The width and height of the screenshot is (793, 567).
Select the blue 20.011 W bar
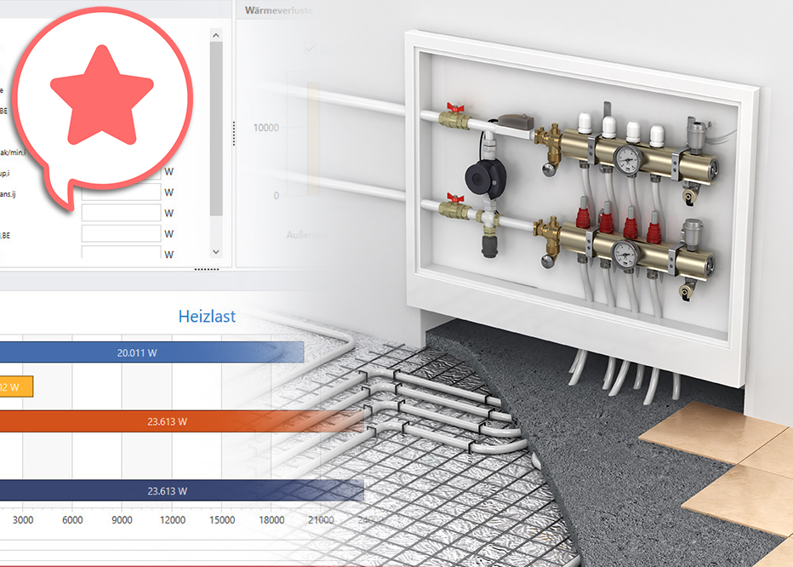pyautogui.click(x=151, y=352)
